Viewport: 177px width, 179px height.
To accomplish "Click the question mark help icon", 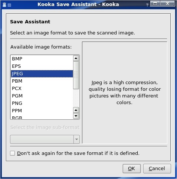I will pos(147,5).
